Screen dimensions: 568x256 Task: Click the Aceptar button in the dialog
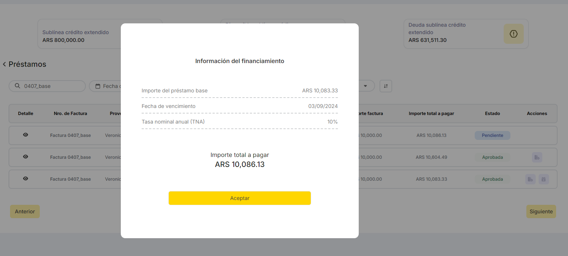239,198
